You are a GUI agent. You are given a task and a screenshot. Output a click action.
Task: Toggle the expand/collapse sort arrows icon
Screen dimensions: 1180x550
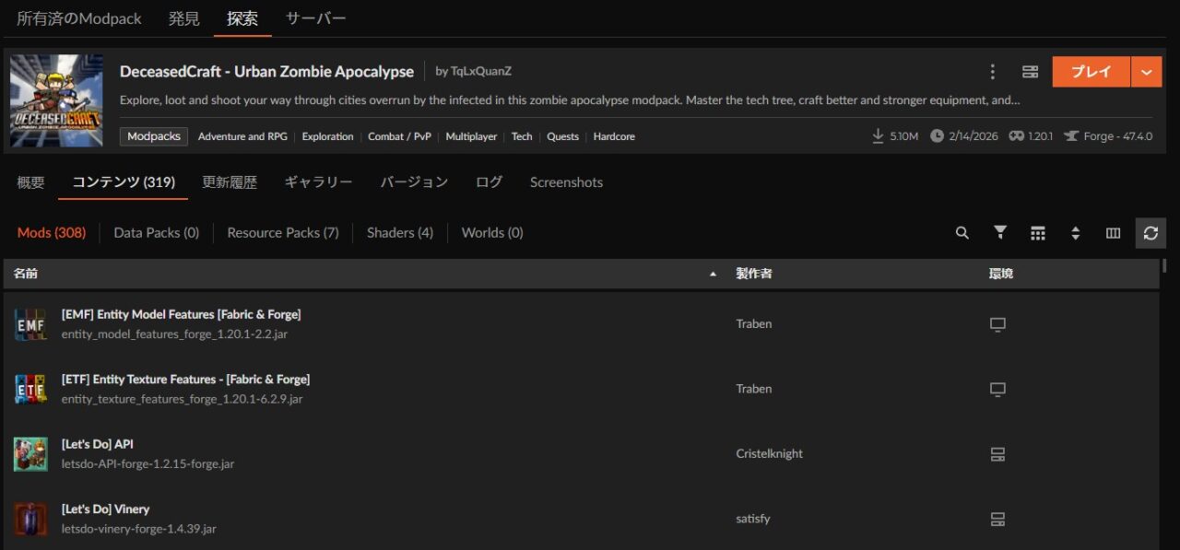click(1075, 233)
